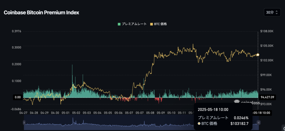Click the 05-11 date axis label
The height and width of the screenshot is (131, 285).
[182, 113]
